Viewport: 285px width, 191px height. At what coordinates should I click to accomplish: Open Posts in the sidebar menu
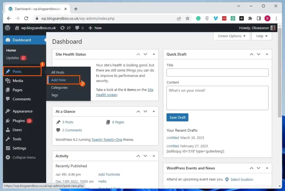point(22,71)
